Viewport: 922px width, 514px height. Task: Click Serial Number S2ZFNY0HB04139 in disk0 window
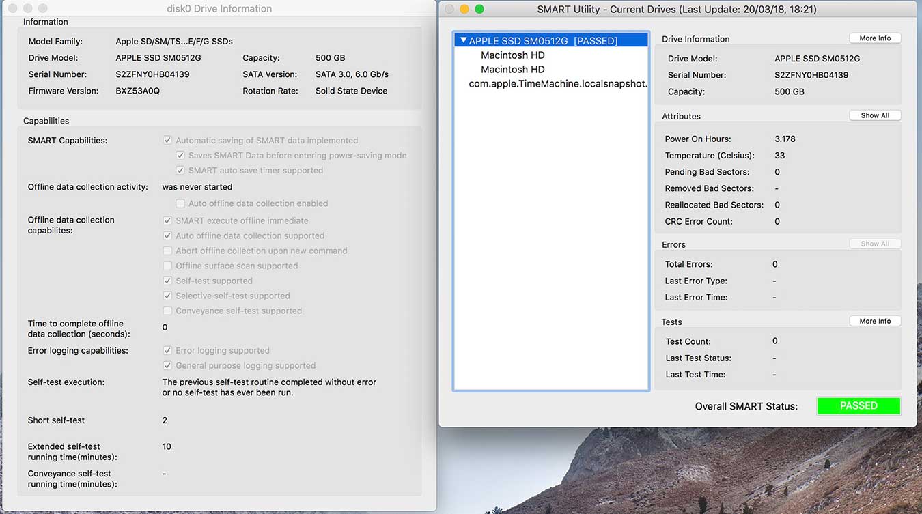(x=152, y=74)
